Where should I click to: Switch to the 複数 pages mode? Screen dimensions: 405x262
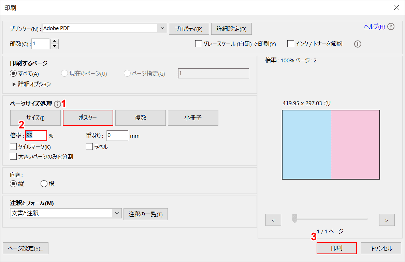[x=141, y=118]
